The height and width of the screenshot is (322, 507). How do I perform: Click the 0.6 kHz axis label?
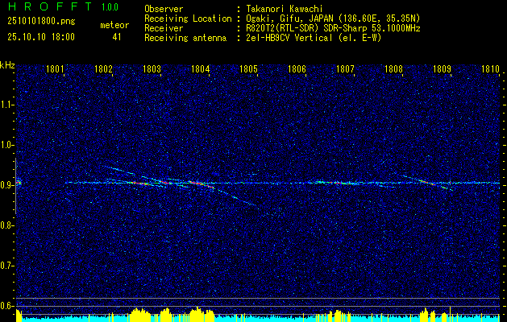pyautogui.click(x=7, y=306)
